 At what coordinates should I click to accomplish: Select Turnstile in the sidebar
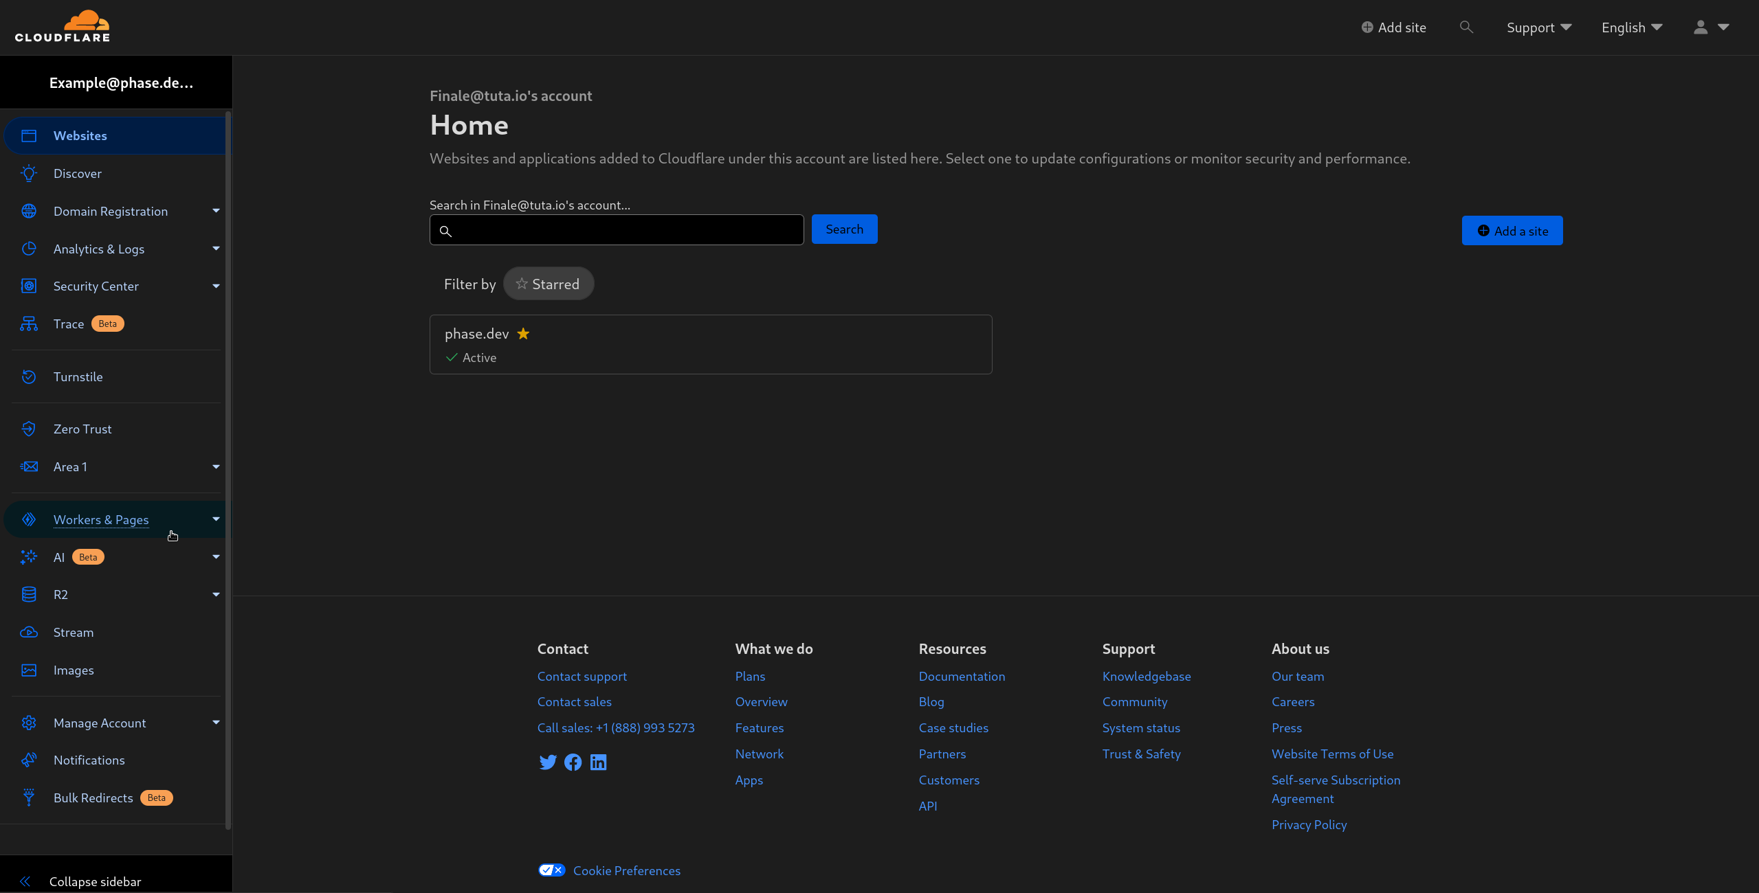[78, 376]
